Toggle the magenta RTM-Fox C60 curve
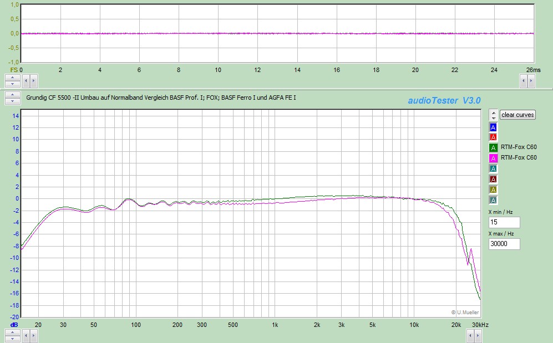 (x=494, y=158)
